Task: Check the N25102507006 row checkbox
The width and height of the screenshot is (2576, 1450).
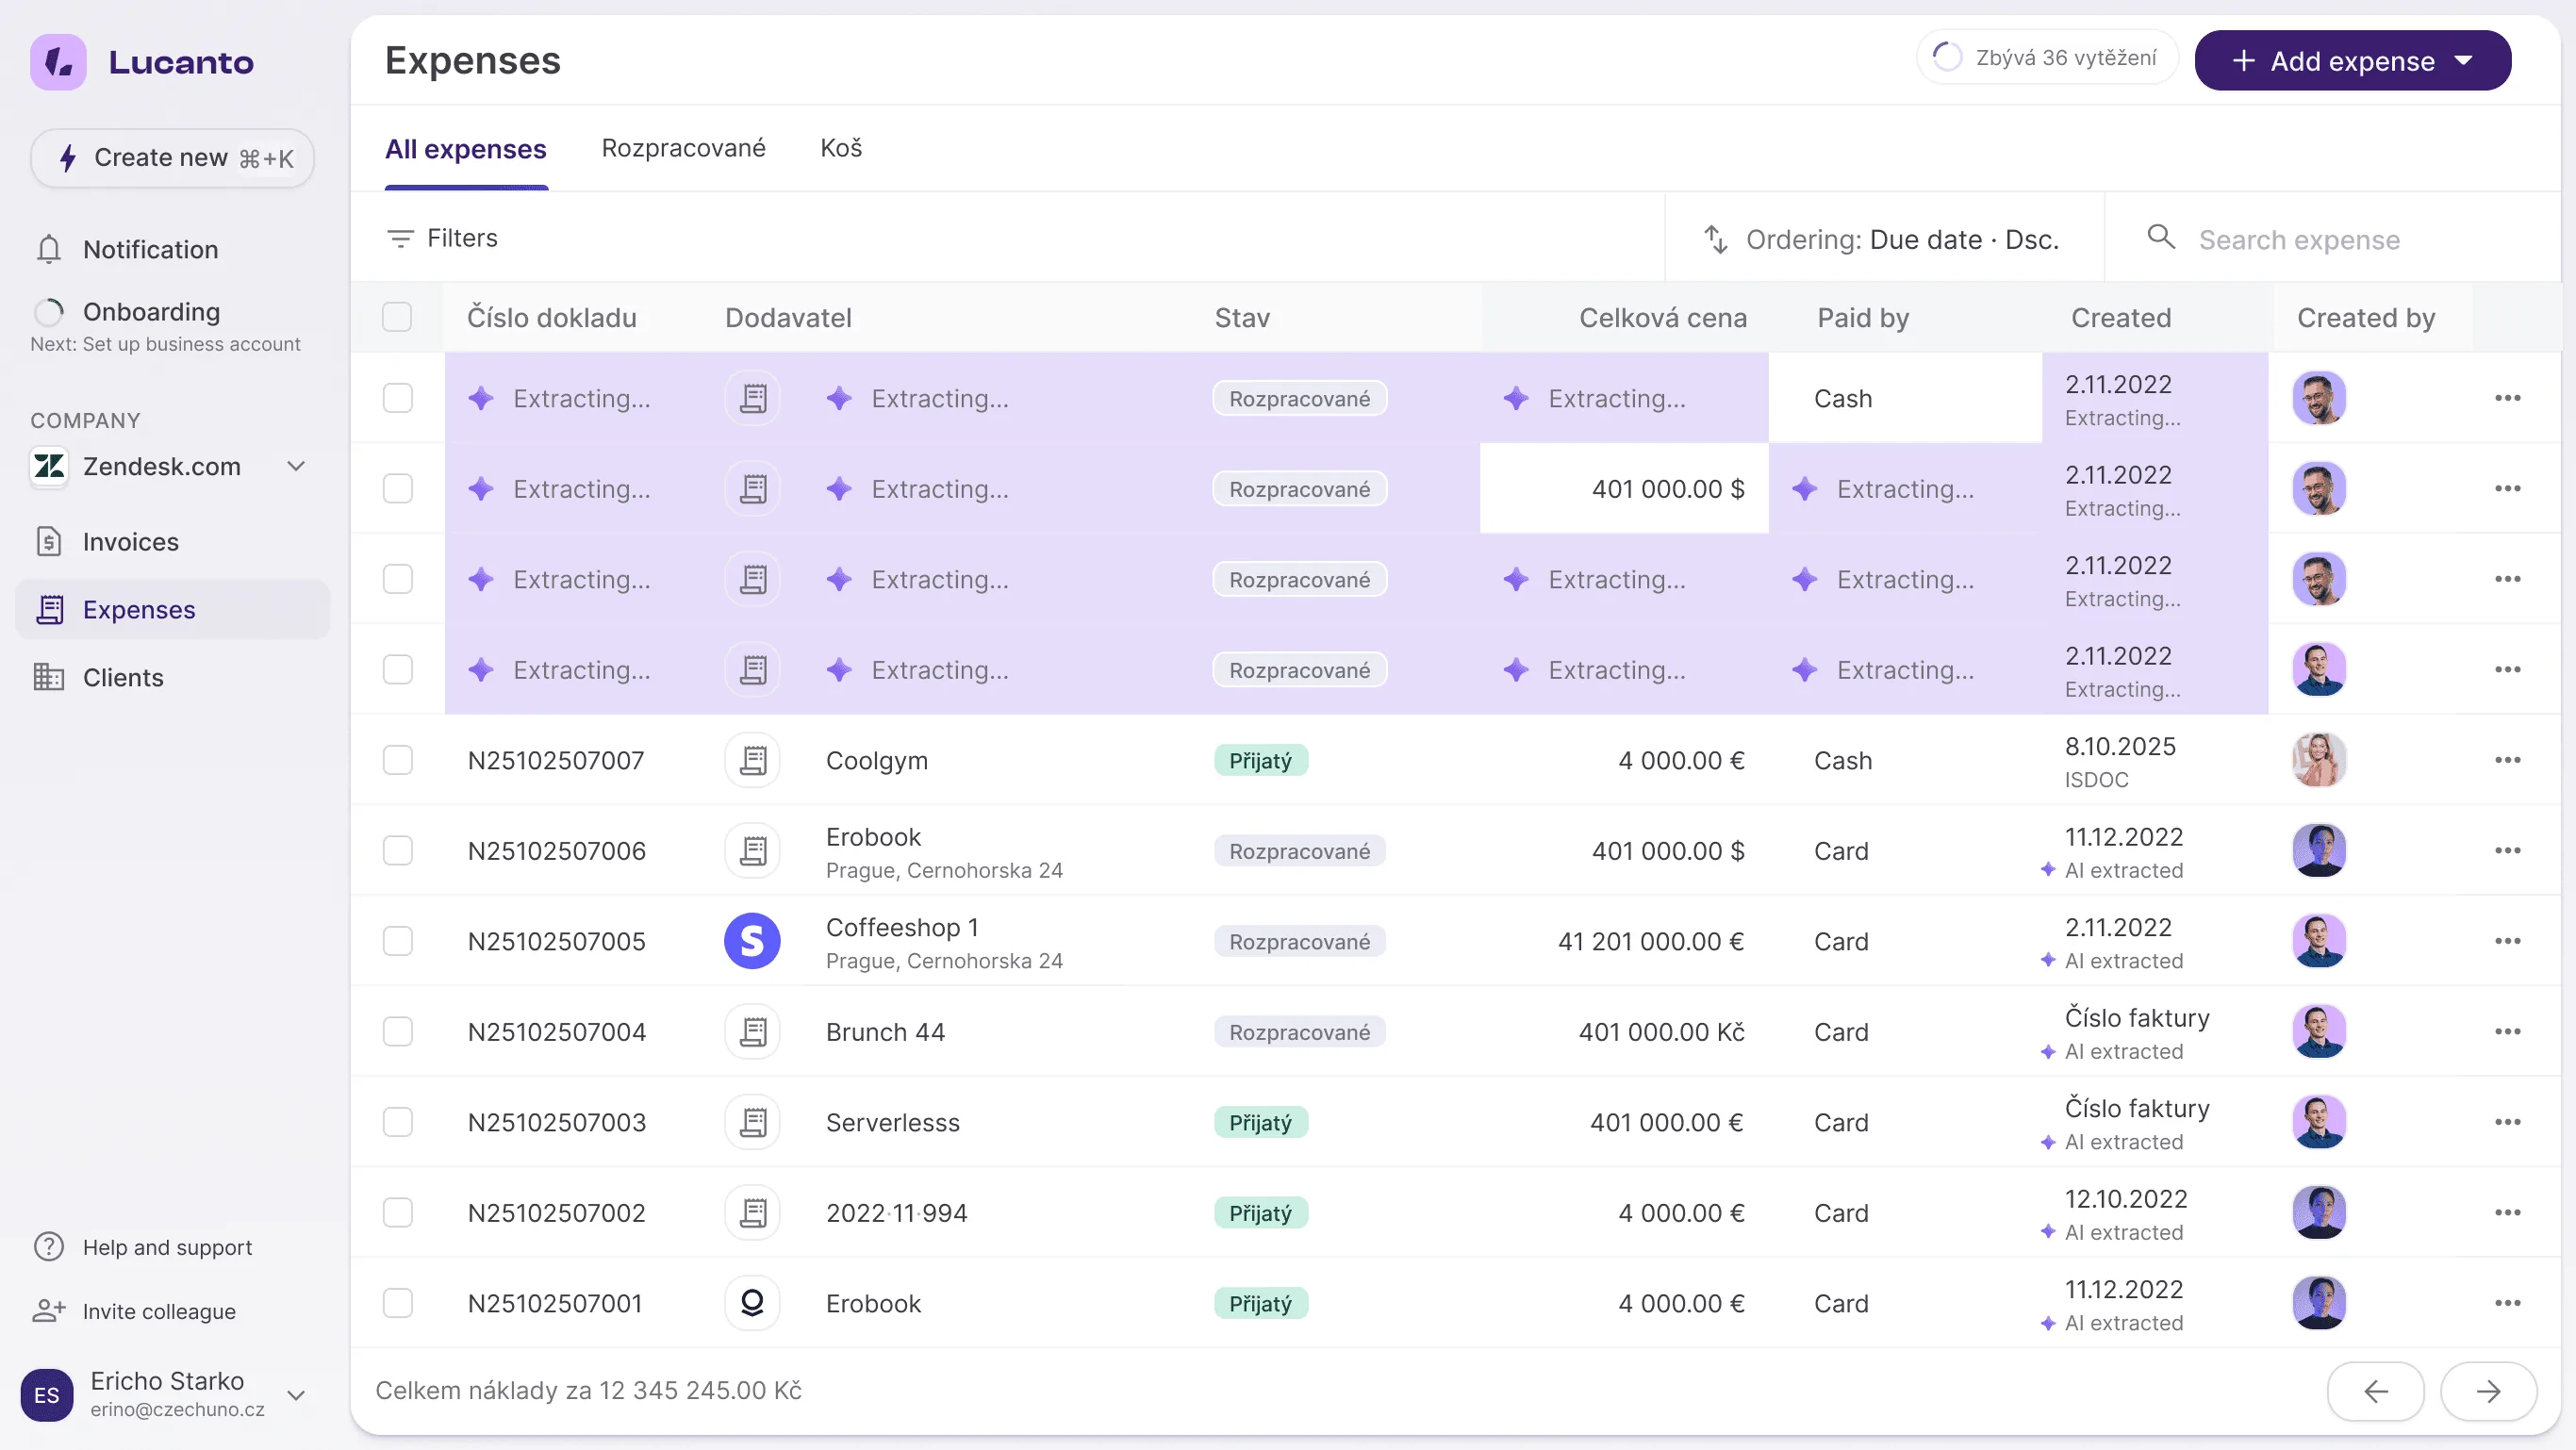Action: click(x=397, y=851)
